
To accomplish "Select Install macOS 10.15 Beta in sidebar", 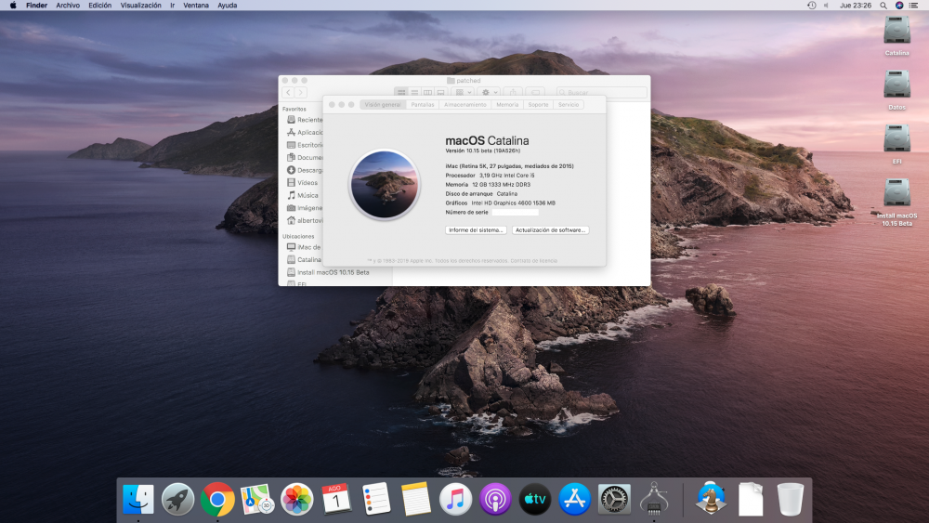I will click(334, 272).
